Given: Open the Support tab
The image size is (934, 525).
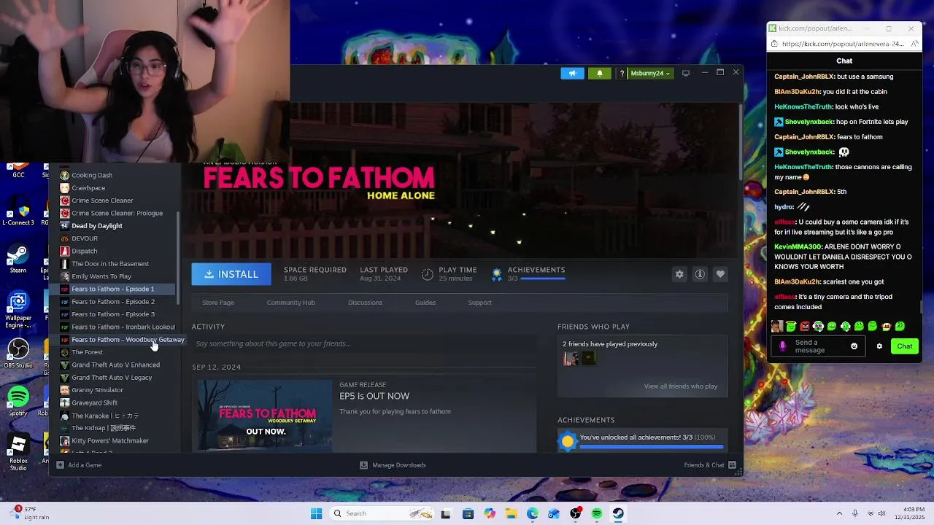Looking at the screenshot, I should tap(479, 303).
